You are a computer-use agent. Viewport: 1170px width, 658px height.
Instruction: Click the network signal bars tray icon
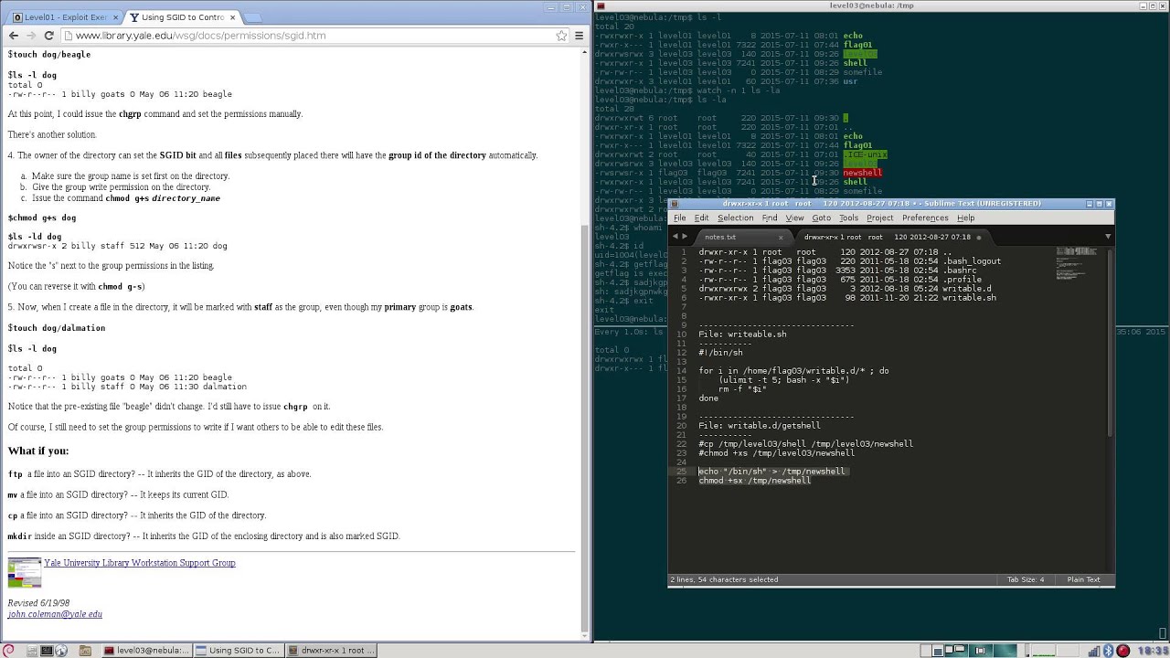pyautogui.click(x=1094, y=651)
